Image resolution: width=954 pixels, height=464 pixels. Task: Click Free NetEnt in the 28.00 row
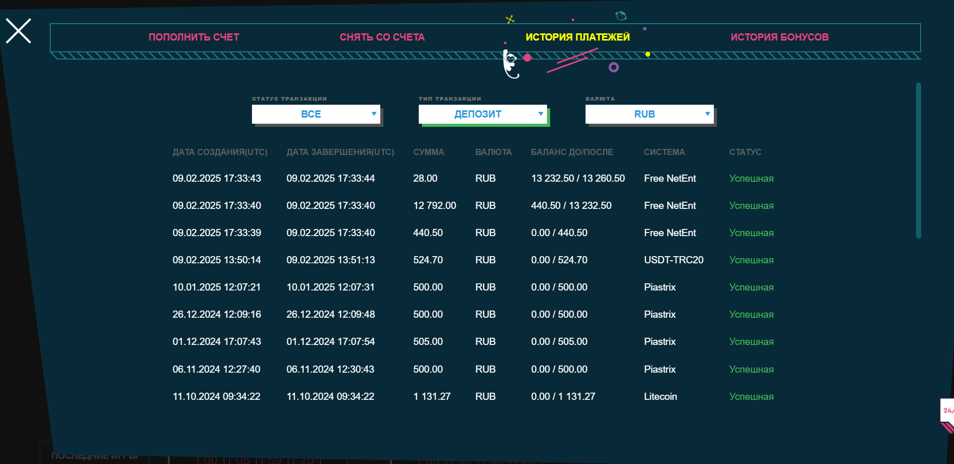[x=670, y=178]
